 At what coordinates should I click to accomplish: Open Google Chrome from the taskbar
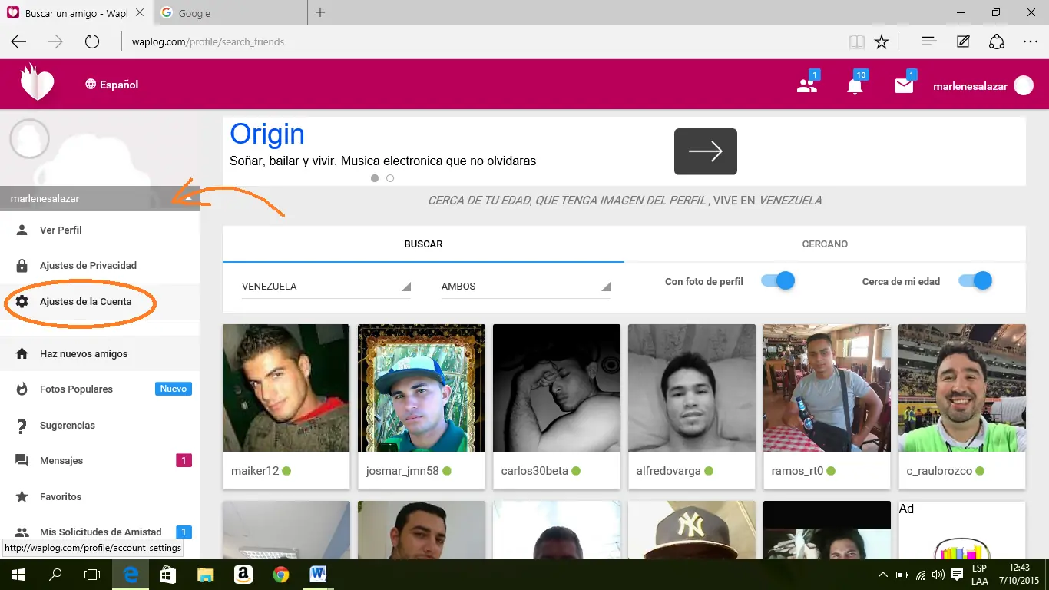[x=281, y=574]
